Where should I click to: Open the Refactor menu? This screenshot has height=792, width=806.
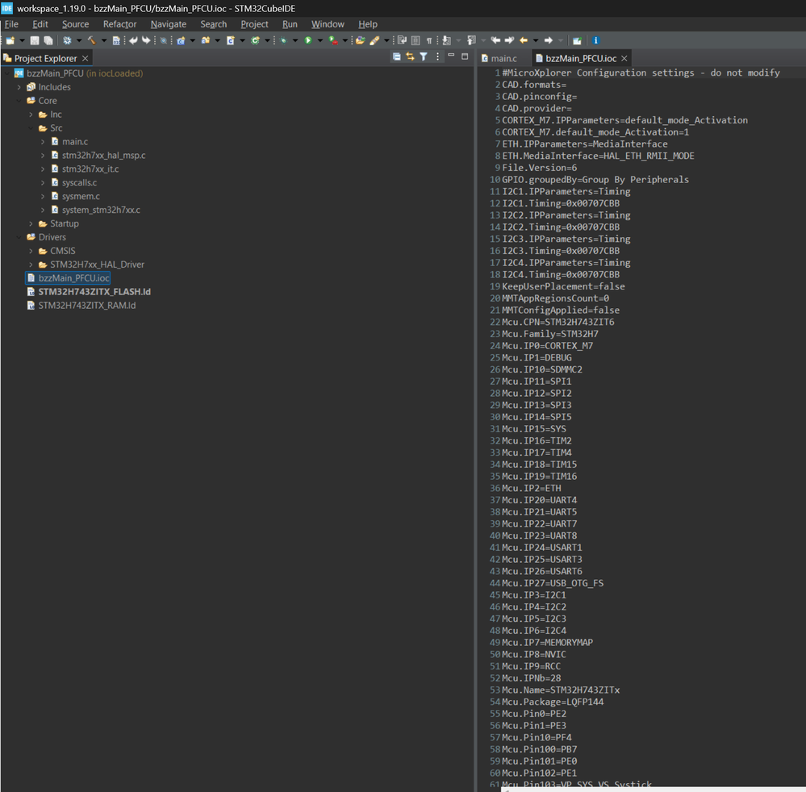[x=119, y=24]
